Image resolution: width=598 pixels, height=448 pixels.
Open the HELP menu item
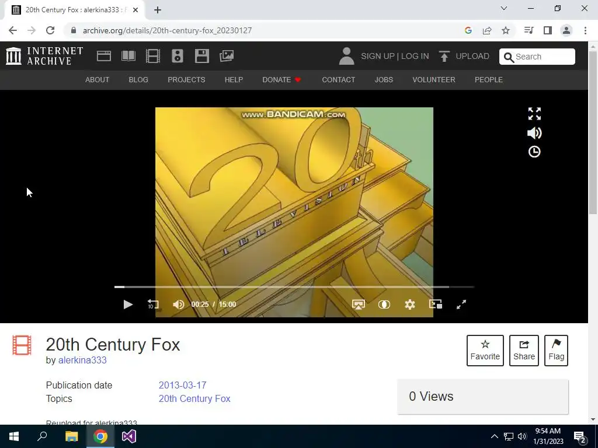[x=234, y=79]
